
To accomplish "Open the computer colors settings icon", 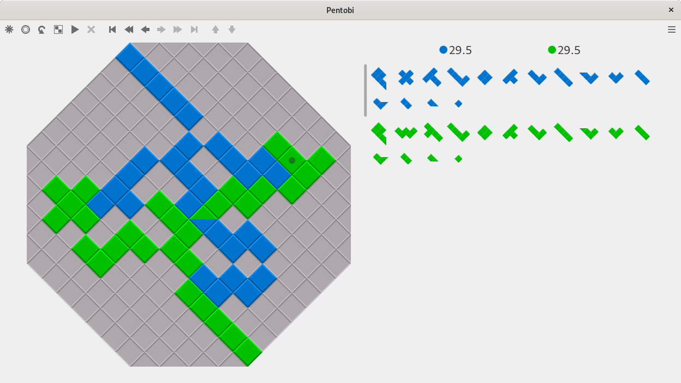I will [58, 29].
